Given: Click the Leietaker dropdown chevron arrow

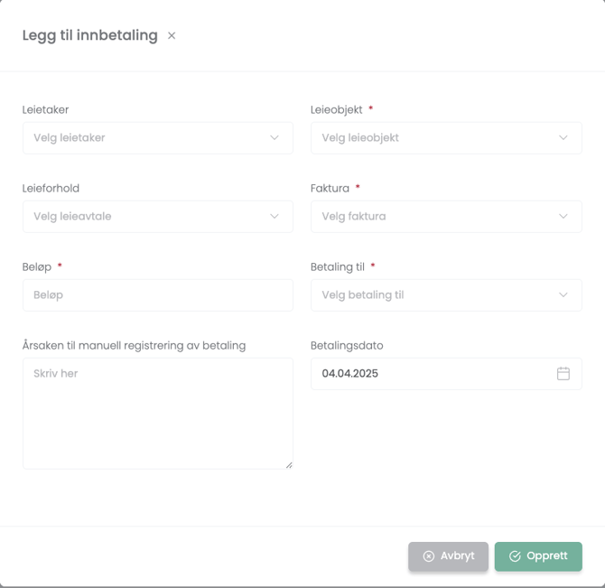Looking at the screenshot, I should pos(275,138).
